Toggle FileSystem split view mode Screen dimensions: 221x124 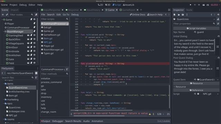pos(36,73)
